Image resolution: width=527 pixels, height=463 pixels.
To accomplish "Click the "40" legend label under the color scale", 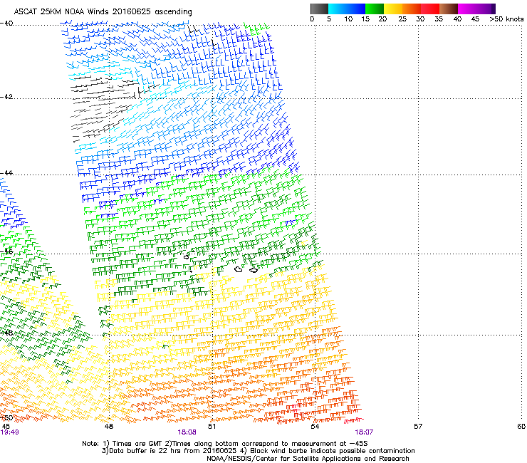I will pyautogui.click(x=457, y=19).
